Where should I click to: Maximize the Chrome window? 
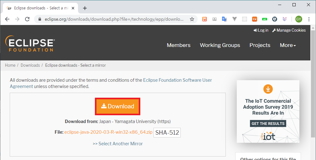tap(294, 5)
